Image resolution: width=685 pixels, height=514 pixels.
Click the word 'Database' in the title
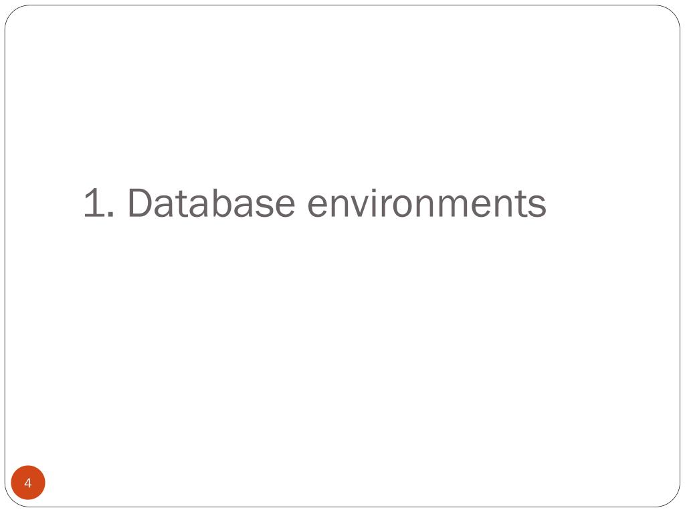(211, 203)
